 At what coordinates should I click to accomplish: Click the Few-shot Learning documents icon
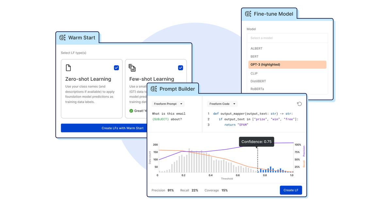click(x=132, y=68)
